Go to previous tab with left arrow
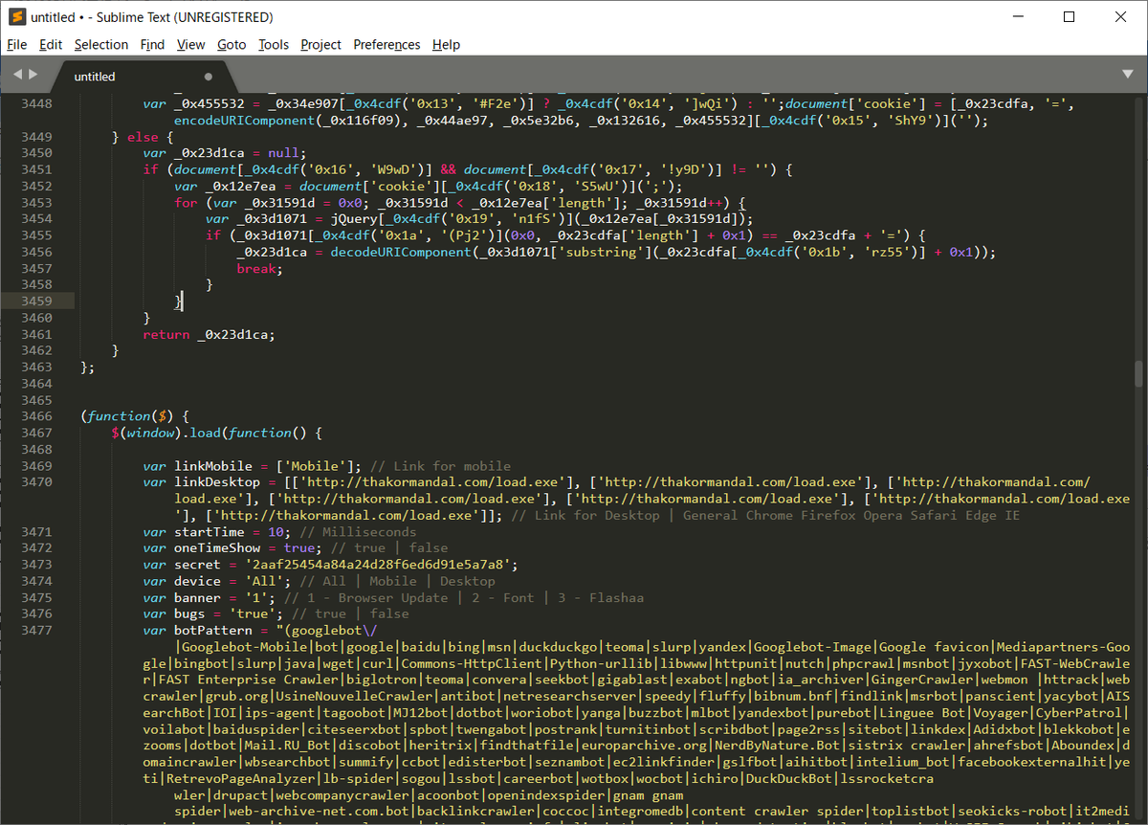Screen dimensions: 1148x825 [17, 74]
